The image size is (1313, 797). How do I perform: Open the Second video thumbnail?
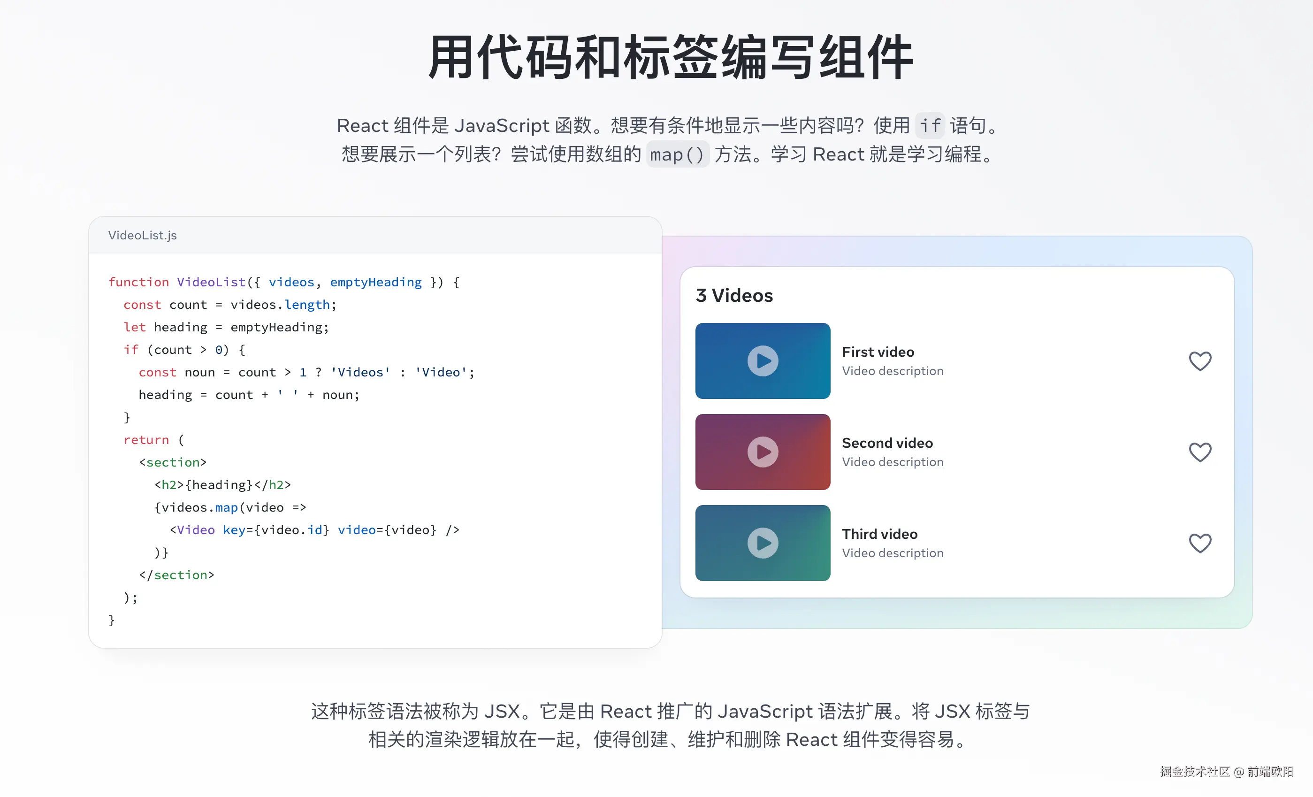tap(762, 452)
